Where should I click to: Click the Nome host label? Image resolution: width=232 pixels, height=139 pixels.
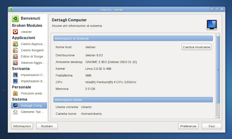[64, 47]
